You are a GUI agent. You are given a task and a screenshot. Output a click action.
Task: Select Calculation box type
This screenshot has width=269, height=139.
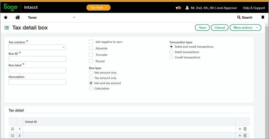[91, 89]
